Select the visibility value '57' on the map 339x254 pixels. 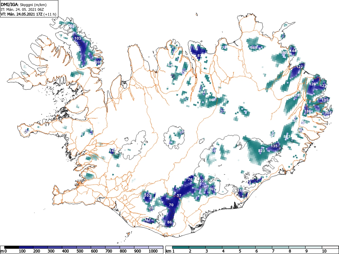(x=179, y=195)
